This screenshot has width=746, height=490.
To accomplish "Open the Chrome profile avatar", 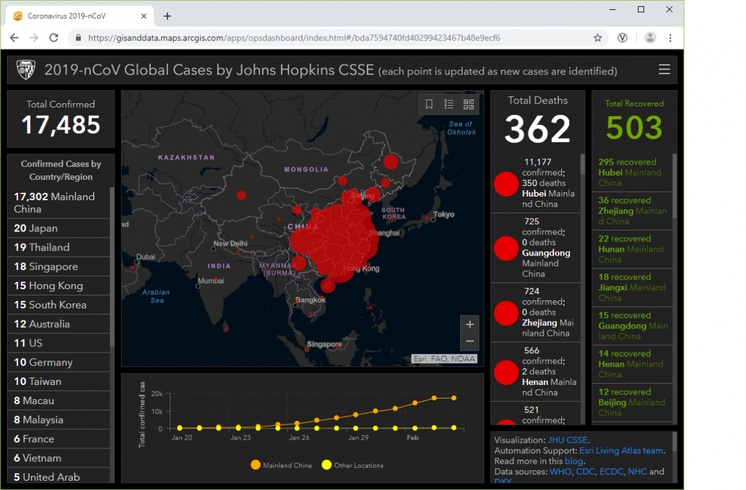I will click(x=650, y=38).
